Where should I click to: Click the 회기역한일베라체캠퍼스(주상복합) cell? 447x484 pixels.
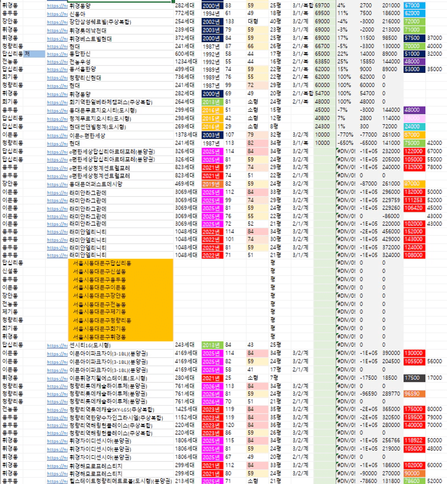121,102
